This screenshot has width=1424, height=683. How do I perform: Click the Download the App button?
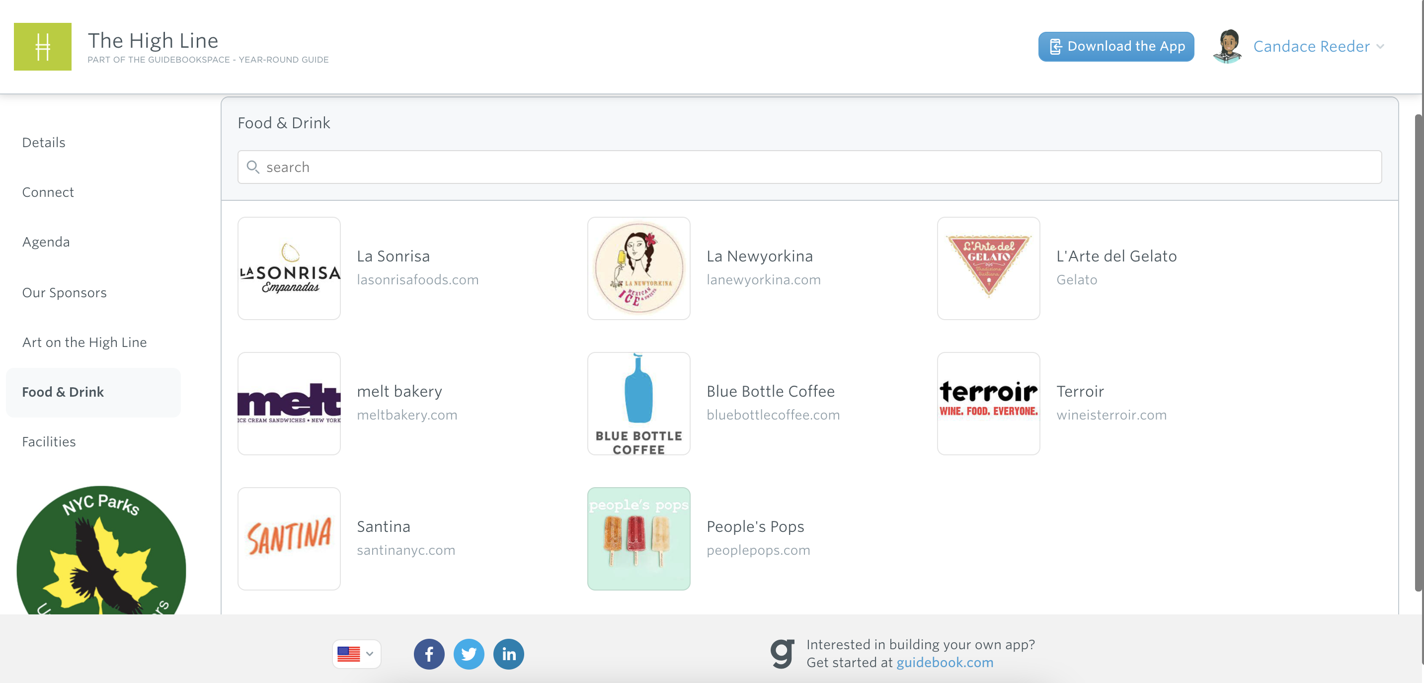1116,46
